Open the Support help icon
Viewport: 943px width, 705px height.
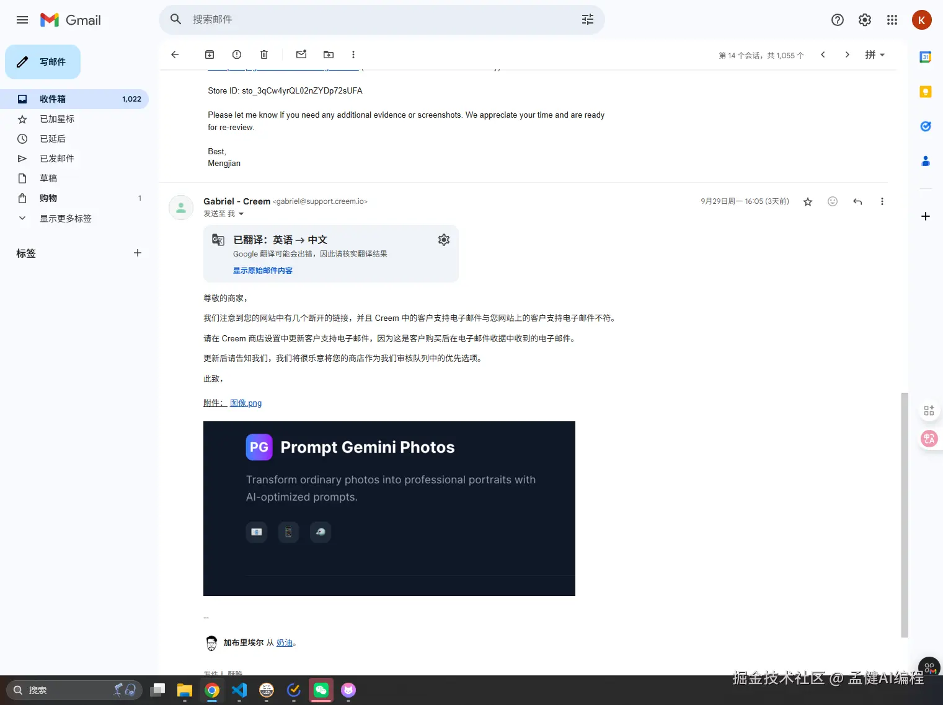click(x=838, y=20)
